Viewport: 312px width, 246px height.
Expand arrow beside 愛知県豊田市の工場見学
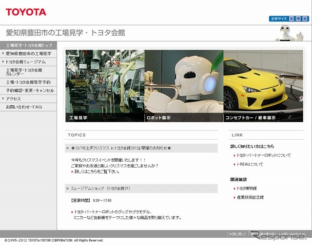[3, 53]
